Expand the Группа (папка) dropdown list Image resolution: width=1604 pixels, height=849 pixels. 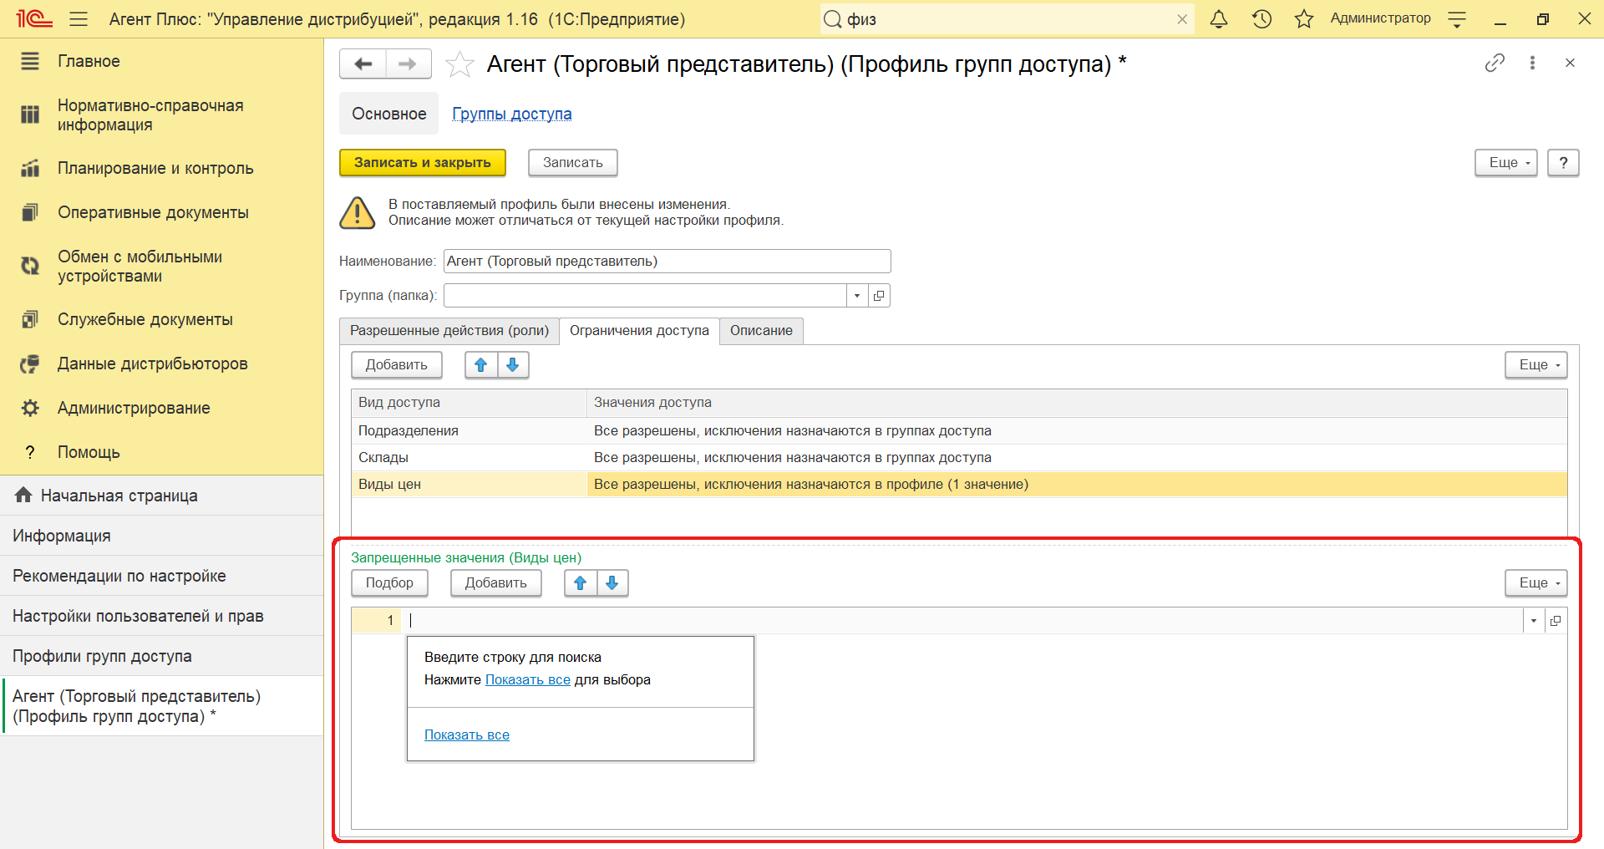tap(857, 295)
